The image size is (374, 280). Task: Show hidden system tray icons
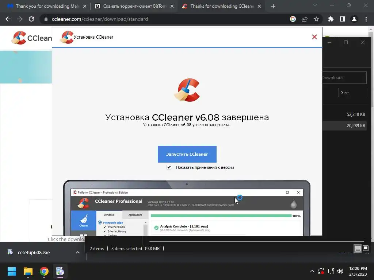(312, 271)
